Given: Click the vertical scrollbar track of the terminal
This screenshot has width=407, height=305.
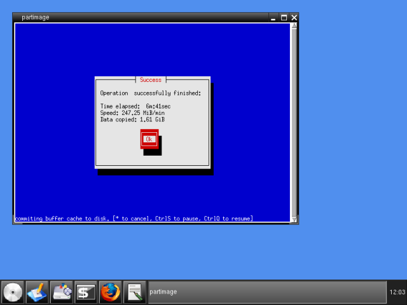Looking at the screenshot, I should (x=294, y=121).
